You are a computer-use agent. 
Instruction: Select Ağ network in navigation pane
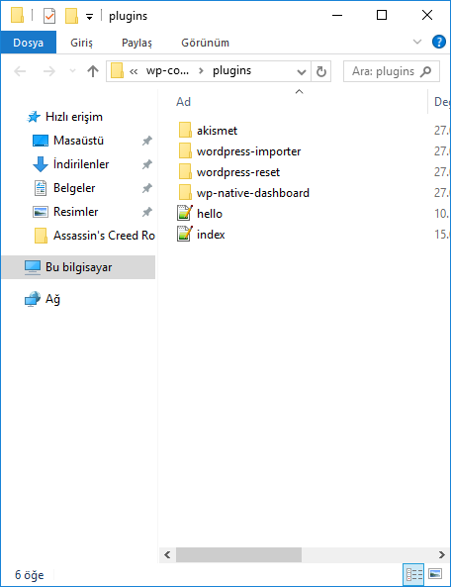point(52,299)
